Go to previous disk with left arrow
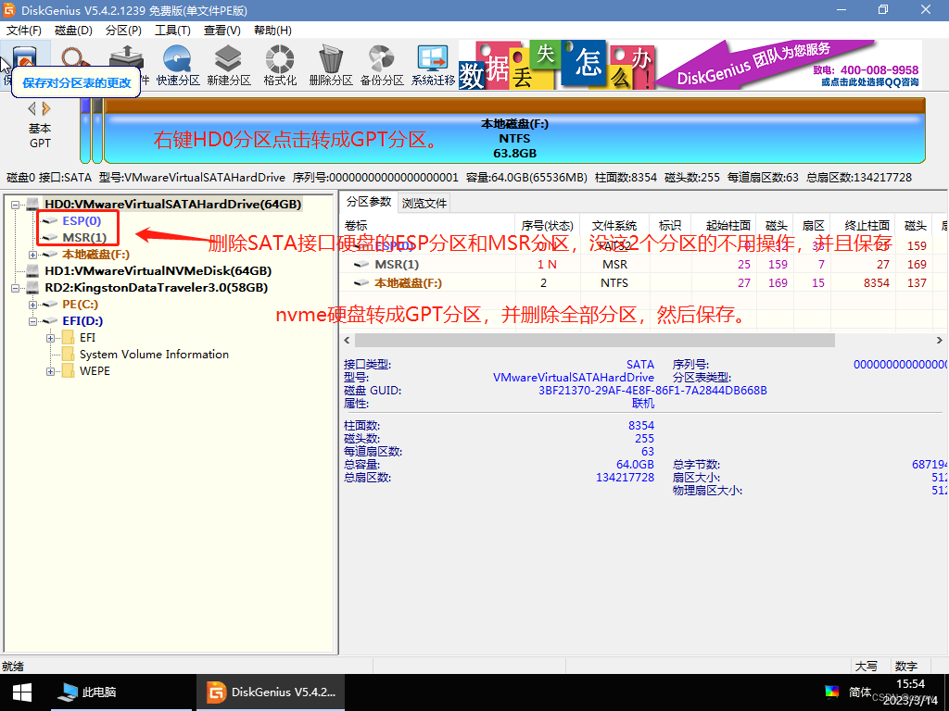Image resolution: width=949 pixels, height=711 pixels. (32, 109)
